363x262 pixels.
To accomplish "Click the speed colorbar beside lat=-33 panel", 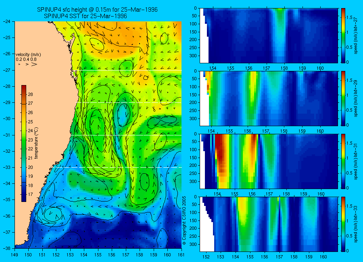I will tap(343, 224).
